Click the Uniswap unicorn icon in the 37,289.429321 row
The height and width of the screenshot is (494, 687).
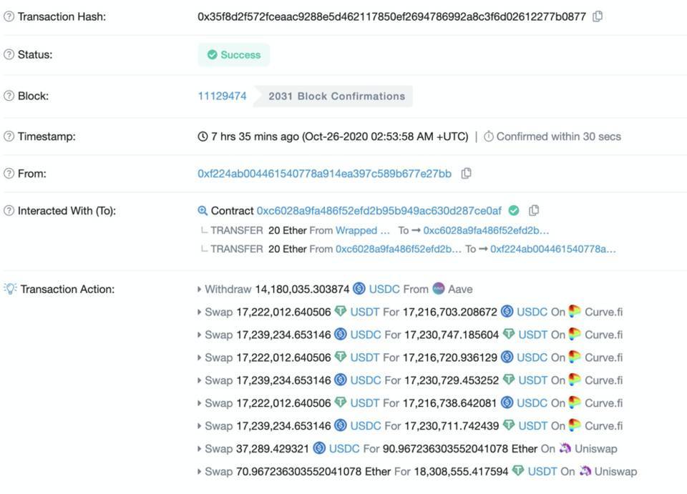[x=565, y=448]
